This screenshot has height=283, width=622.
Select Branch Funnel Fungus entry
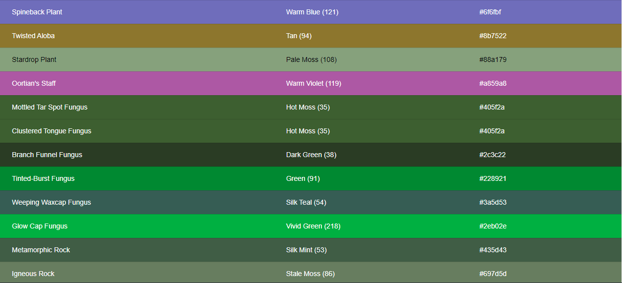(47, 155)
